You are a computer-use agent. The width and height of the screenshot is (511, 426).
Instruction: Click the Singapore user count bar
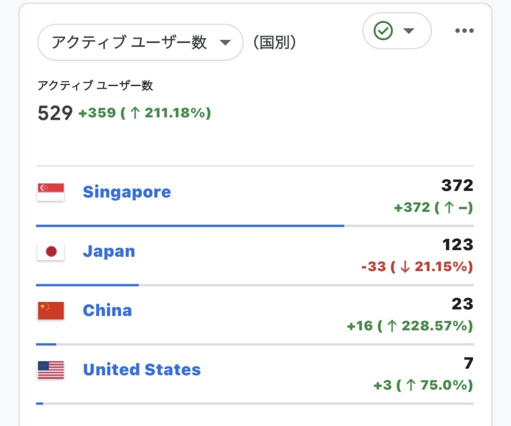coord(190,226)
